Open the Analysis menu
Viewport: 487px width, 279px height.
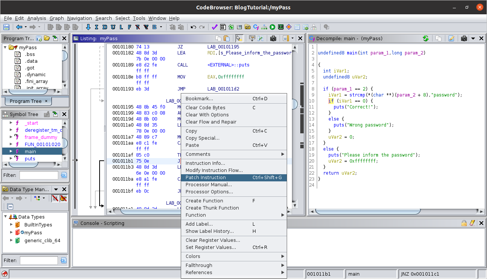click(37, 18)
